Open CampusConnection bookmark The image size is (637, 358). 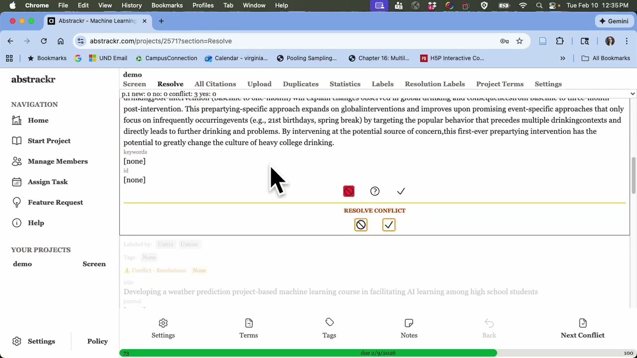click(x=166, y=58)
